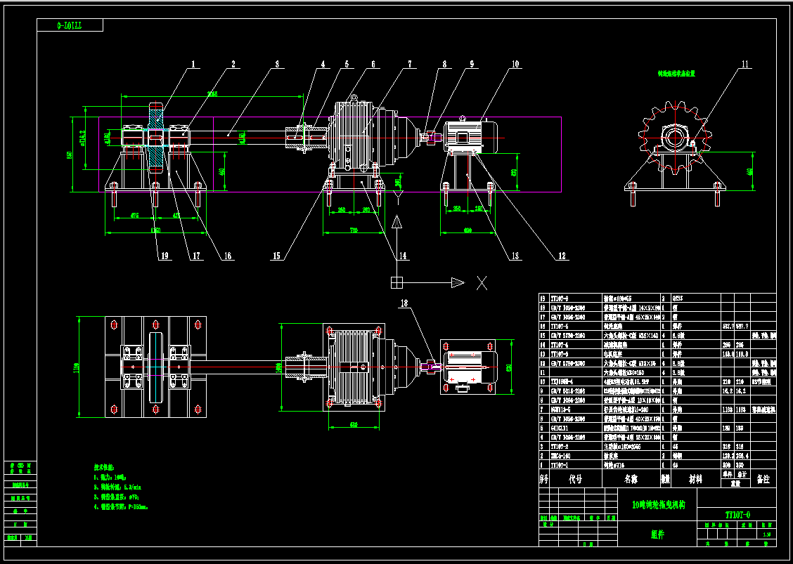Select the X axis arrowhead of UCS icon
Screen dimensions: 793x564
coord(458,282)
